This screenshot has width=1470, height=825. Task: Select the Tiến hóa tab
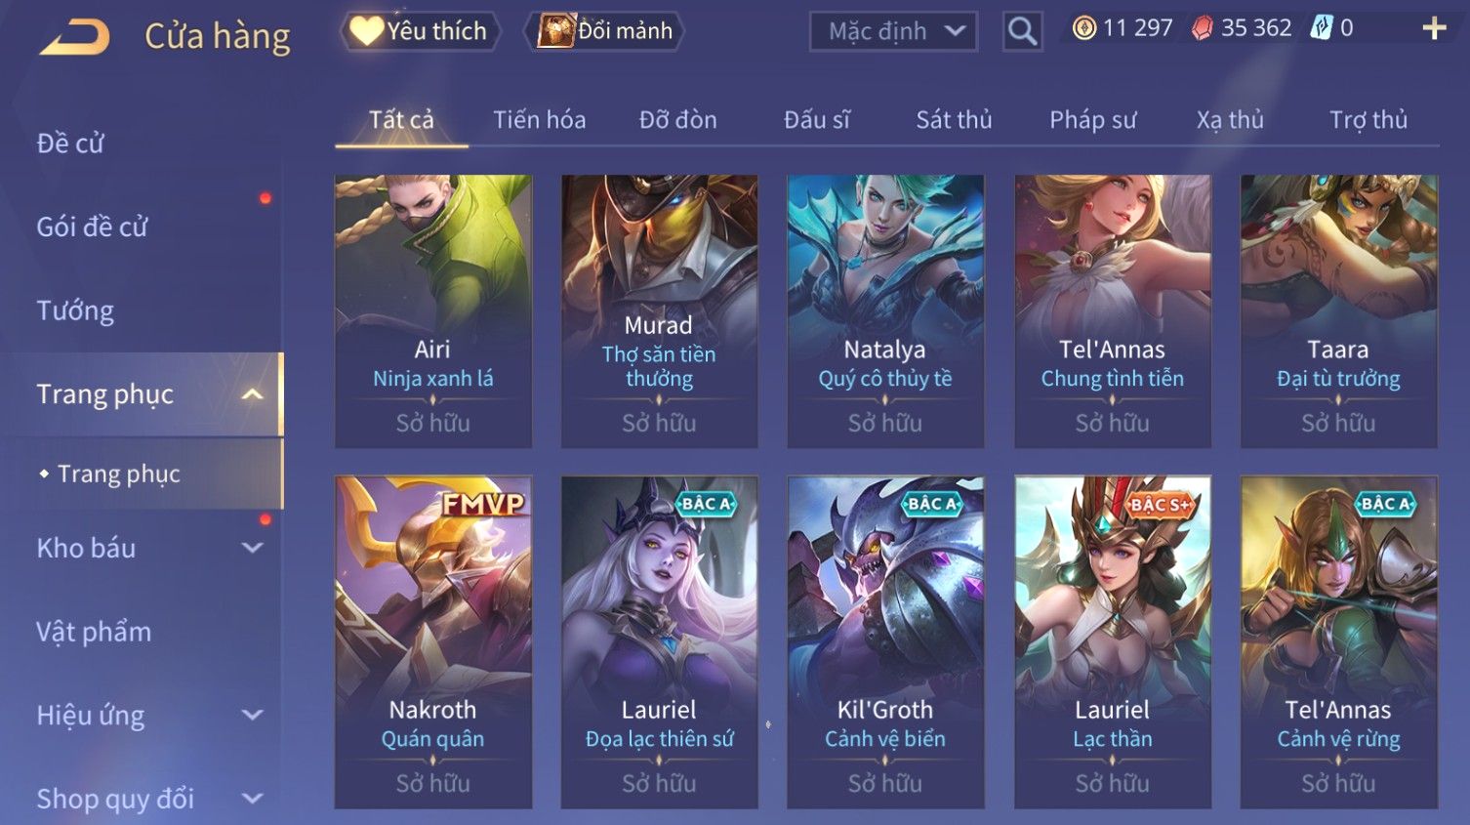(x=539, y=119)
